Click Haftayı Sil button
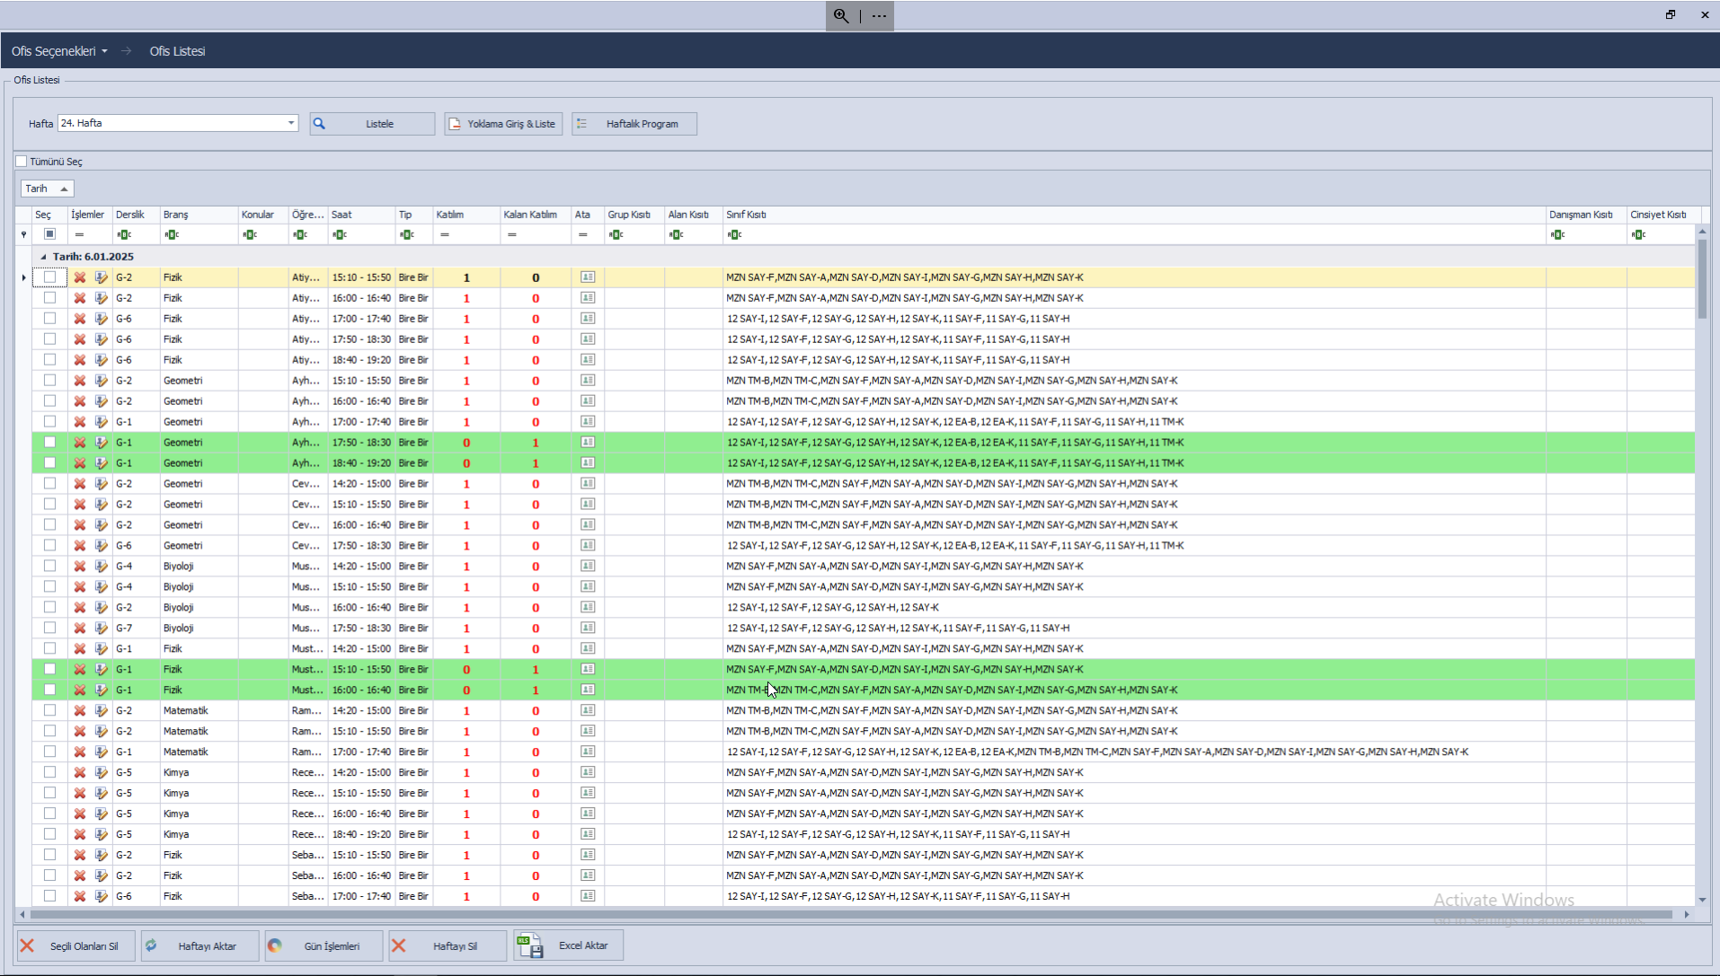This screenshot has height=976, width=1720. click(x=448, y=945)
